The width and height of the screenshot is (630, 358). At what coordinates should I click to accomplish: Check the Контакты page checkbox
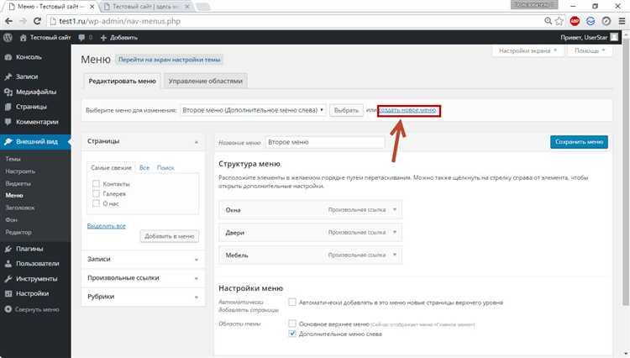[97, 183]
